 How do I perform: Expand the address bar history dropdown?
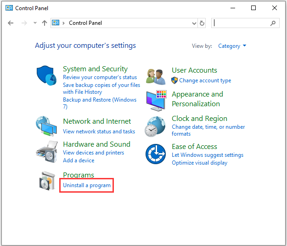point(194,23)
